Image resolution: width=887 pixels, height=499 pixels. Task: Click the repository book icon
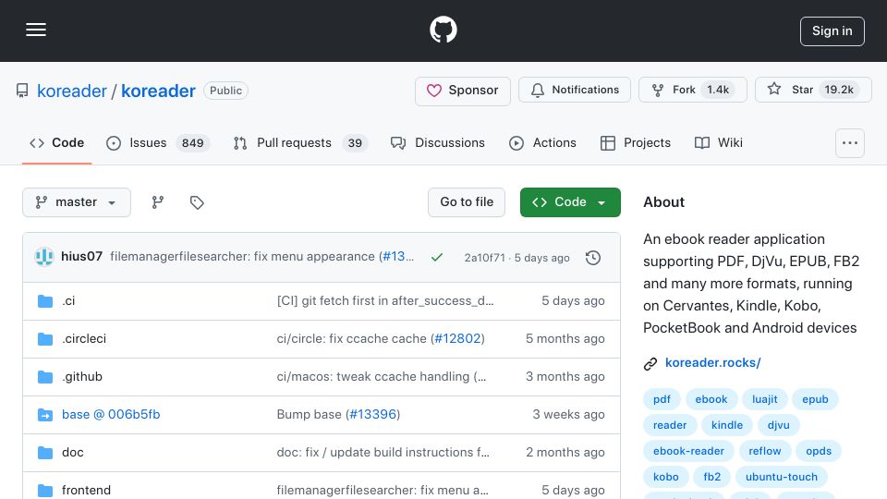[22, 91]
